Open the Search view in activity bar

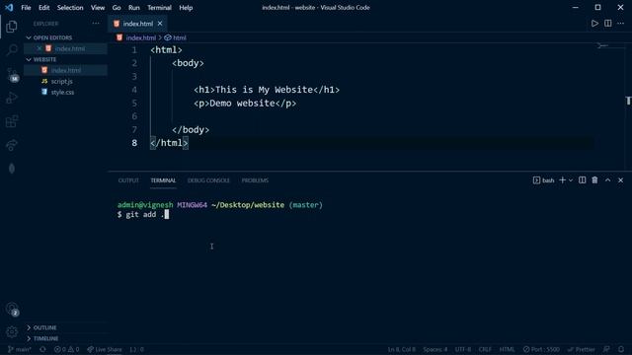coord(12,50)
